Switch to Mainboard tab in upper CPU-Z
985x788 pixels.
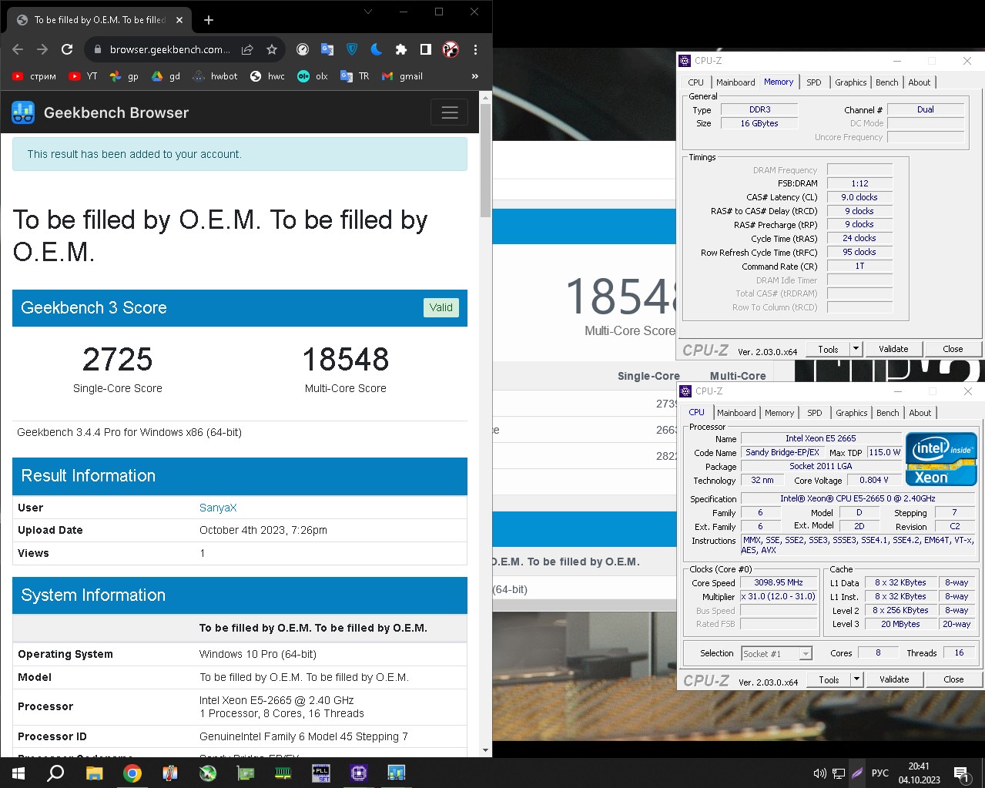tap(735, 82)
